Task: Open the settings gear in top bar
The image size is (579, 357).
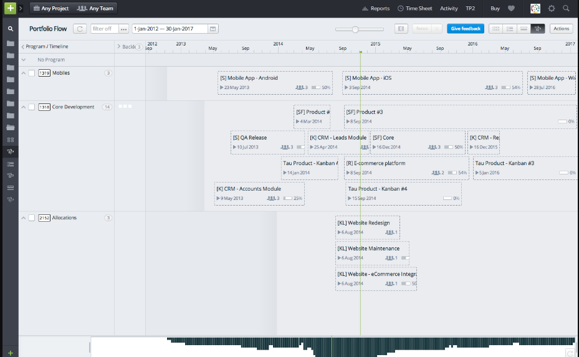Action: [x=552, y=9]
